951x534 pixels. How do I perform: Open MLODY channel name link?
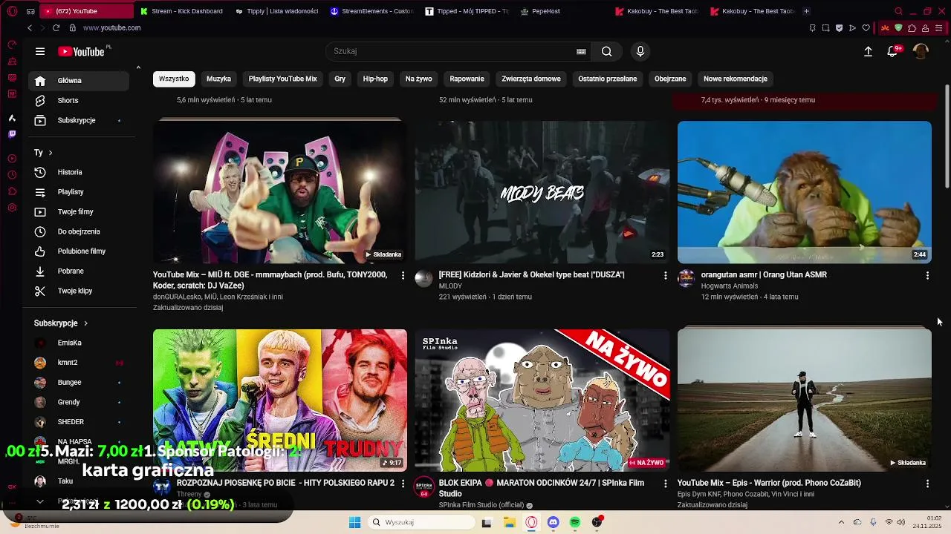450,286
